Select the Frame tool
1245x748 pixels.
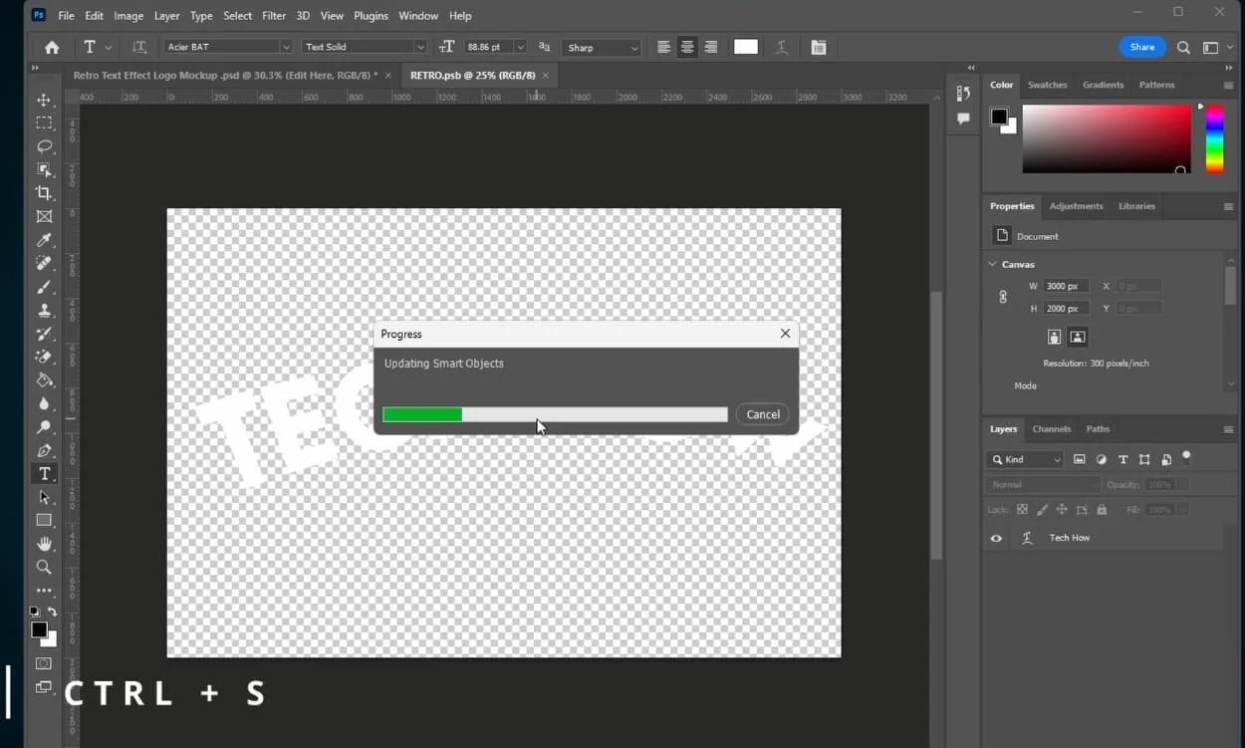(44, 216)
